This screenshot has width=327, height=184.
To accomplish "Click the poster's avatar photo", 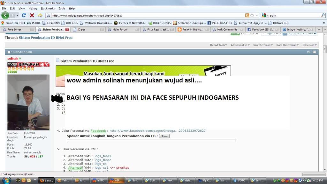I will coord(28,102).
